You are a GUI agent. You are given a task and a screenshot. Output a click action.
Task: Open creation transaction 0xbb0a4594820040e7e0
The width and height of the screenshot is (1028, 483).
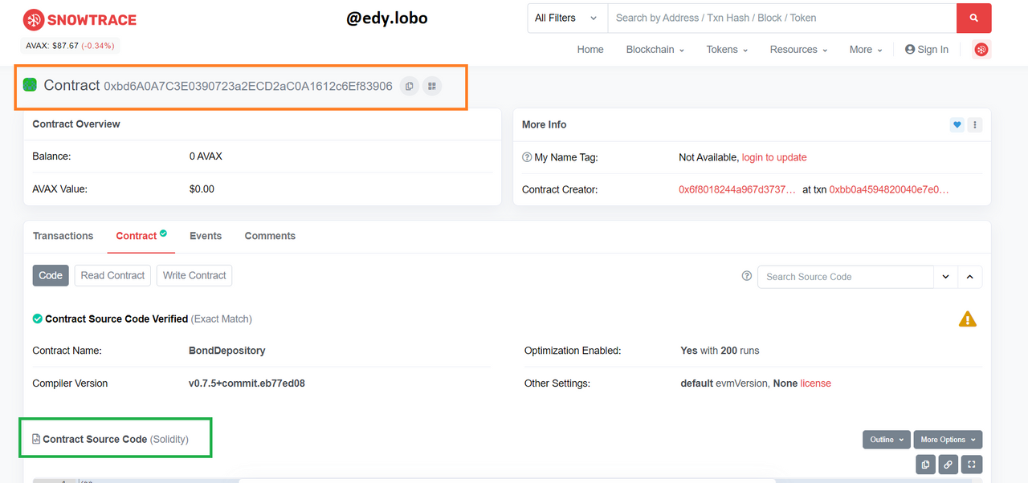click(x=889, y=189)
